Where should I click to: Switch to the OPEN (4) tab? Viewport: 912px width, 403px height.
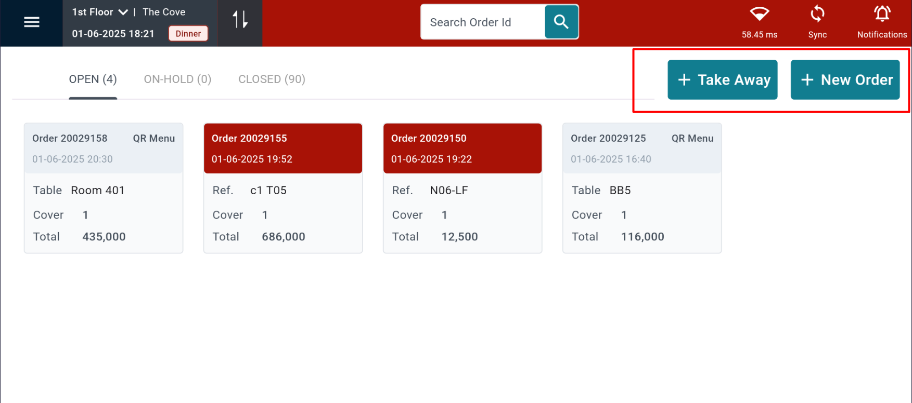93,79
